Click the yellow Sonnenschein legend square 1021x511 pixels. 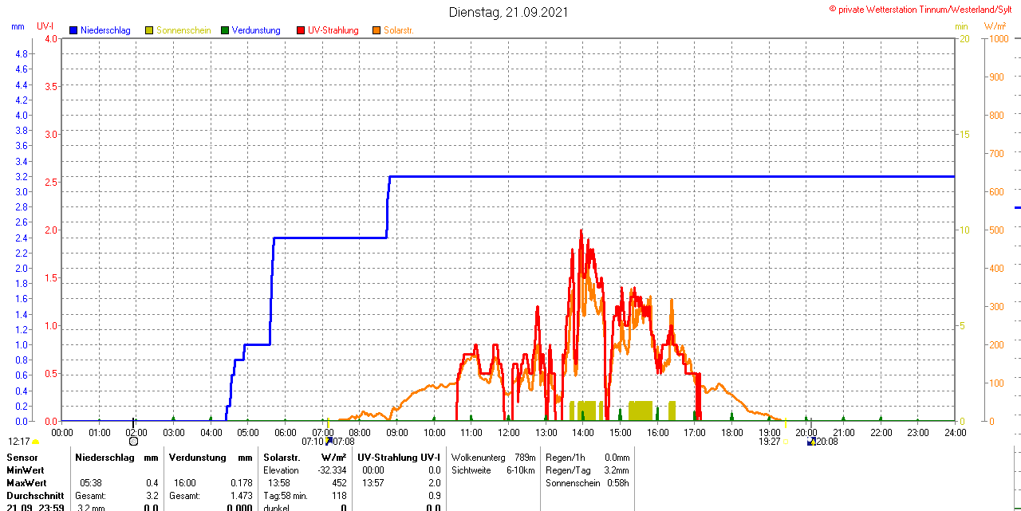149,30
